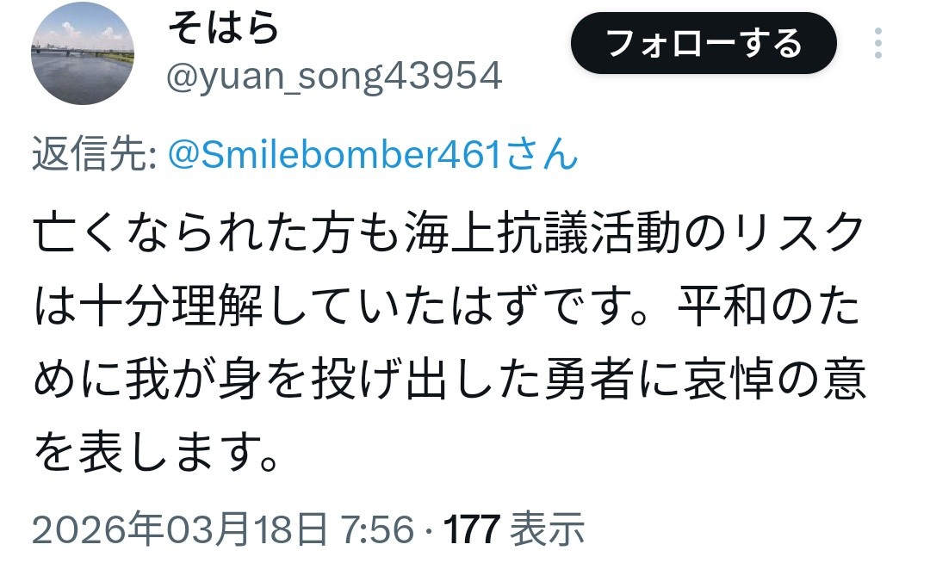The image size is (930, 569).
Task: Click the phrase 哀悼の意 in the tweet
Action: click(775, 380)
